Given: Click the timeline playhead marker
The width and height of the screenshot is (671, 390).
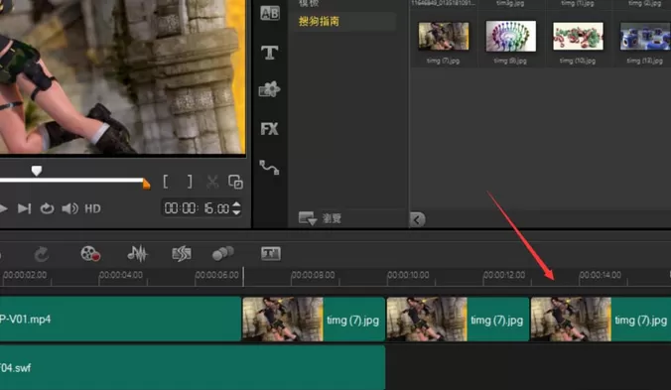Looking at the screenshot, I should tap(243, 277).
